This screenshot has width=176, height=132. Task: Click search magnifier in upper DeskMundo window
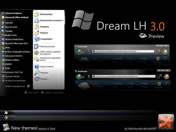click(x=159, y=51)
